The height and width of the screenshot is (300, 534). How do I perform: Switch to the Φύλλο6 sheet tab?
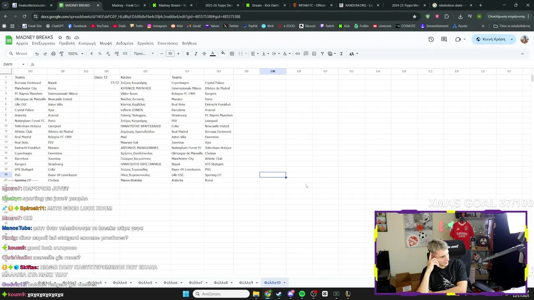170,283
